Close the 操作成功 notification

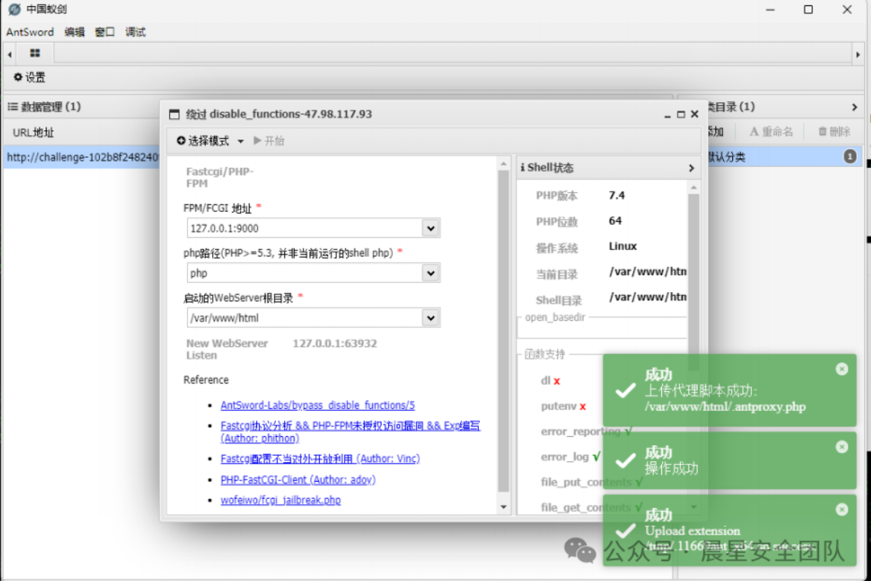(x=841, y=447)
